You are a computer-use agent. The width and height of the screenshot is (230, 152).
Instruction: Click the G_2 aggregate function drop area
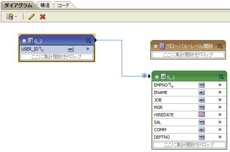tap(57, 57)
